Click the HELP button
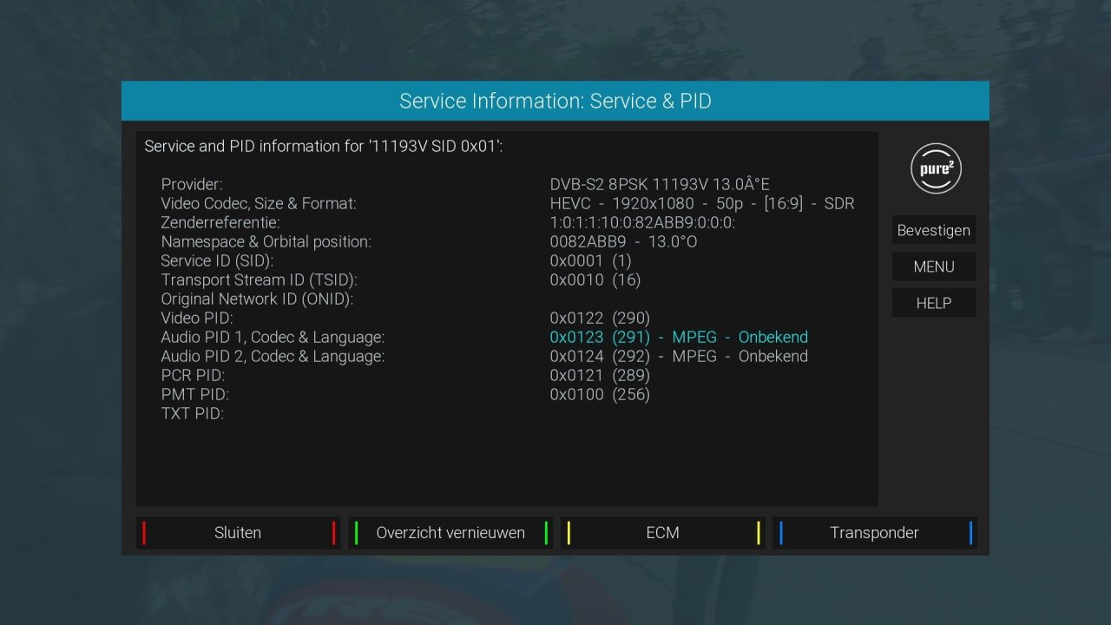 934,303
